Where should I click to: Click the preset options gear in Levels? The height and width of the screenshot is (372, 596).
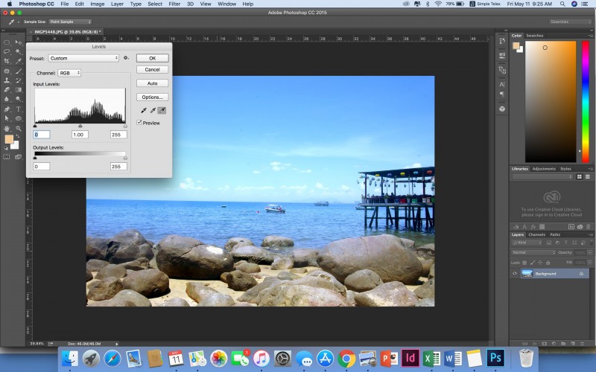tap(127, 58)
